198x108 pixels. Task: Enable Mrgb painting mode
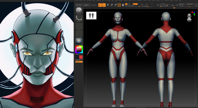(x=129, y=4)
